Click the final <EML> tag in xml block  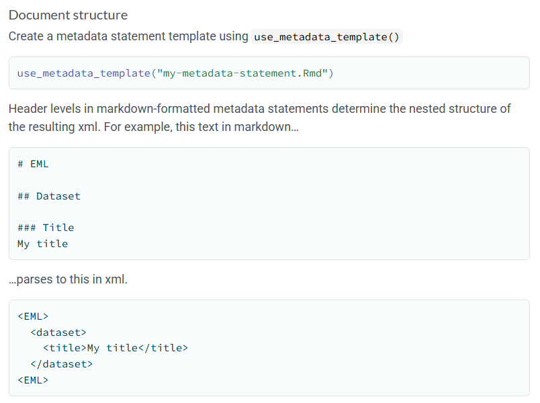click(33, 380)
